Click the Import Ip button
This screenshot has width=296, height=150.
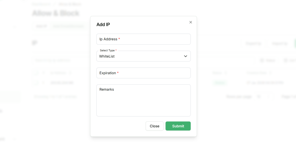(x=280, y=44)
